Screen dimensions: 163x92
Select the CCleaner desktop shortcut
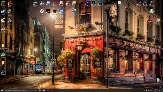coord(68,3)
